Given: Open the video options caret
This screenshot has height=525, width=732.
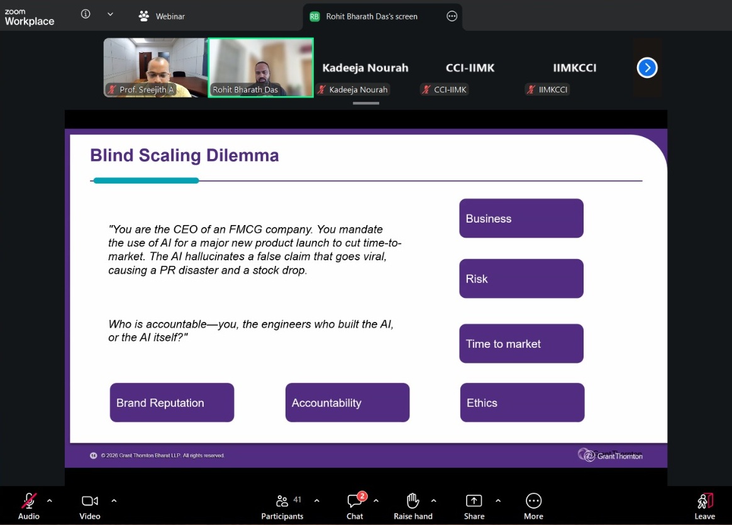Looking at the screenshot, I should coord(114,500).
